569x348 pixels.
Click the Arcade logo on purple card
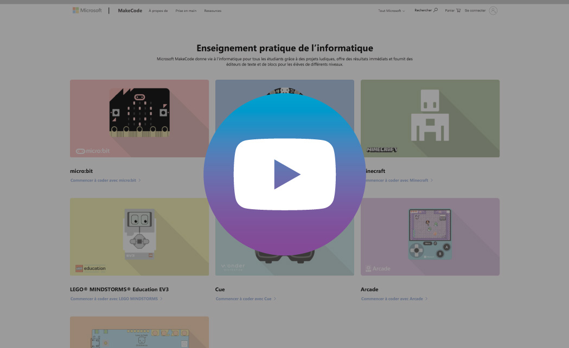378,268
